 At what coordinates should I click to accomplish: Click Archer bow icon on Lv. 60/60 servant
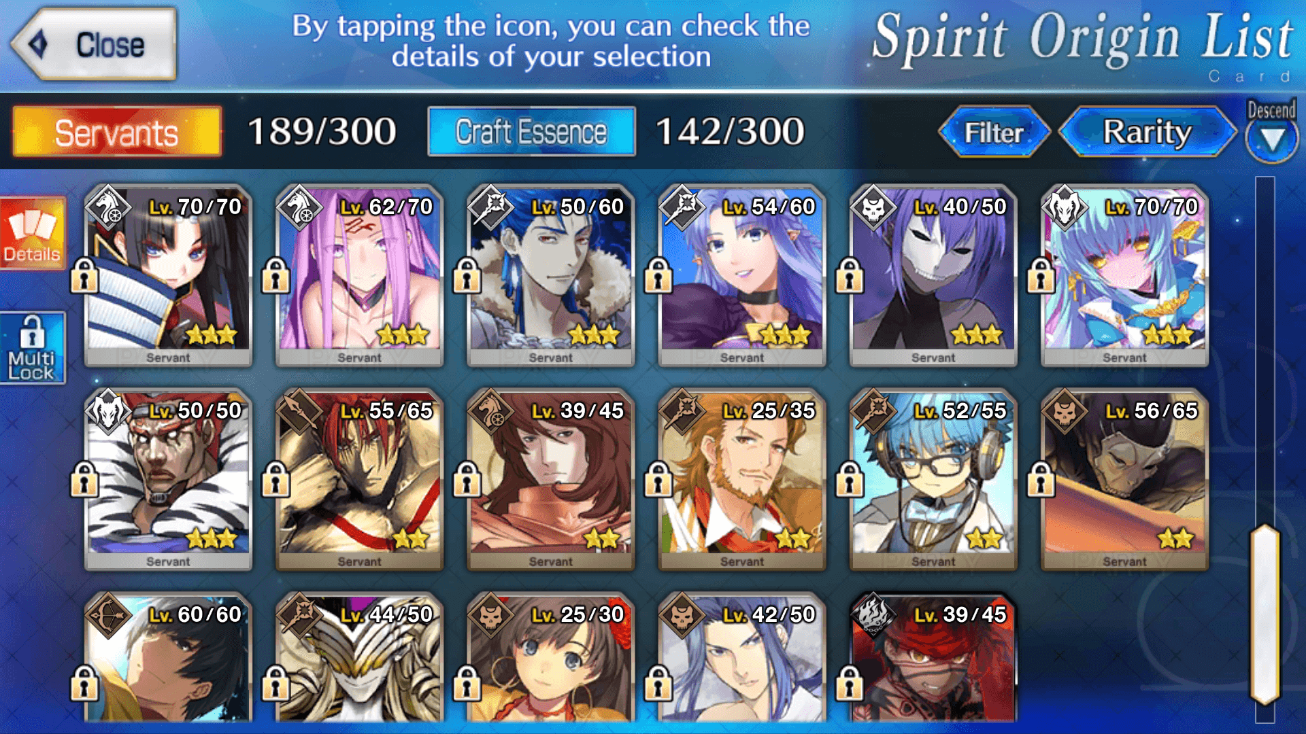[x=107, y=614]
